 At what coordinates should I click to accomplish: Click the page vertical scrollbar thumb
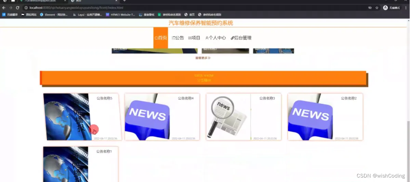tap(408, 151)
